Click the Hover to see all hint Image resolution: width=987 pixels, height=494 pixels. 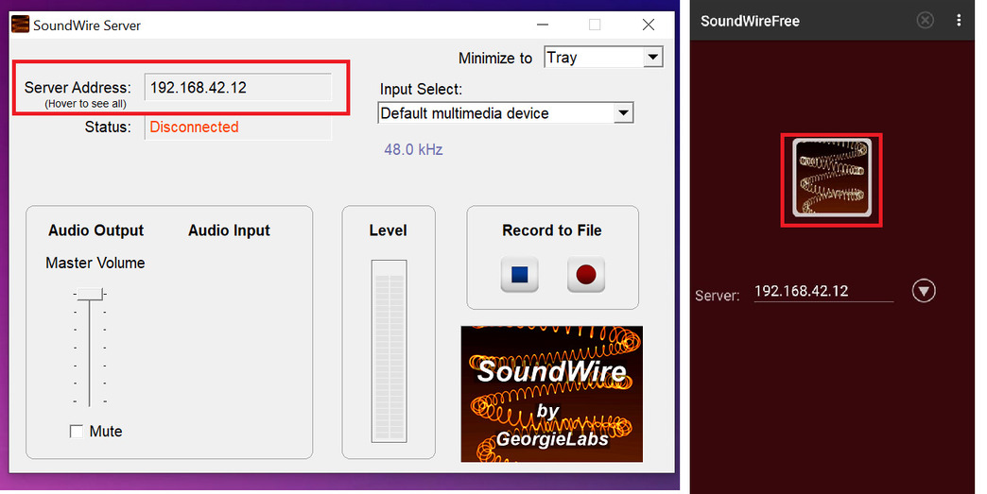pyautogui.click(x=86, y=104)
